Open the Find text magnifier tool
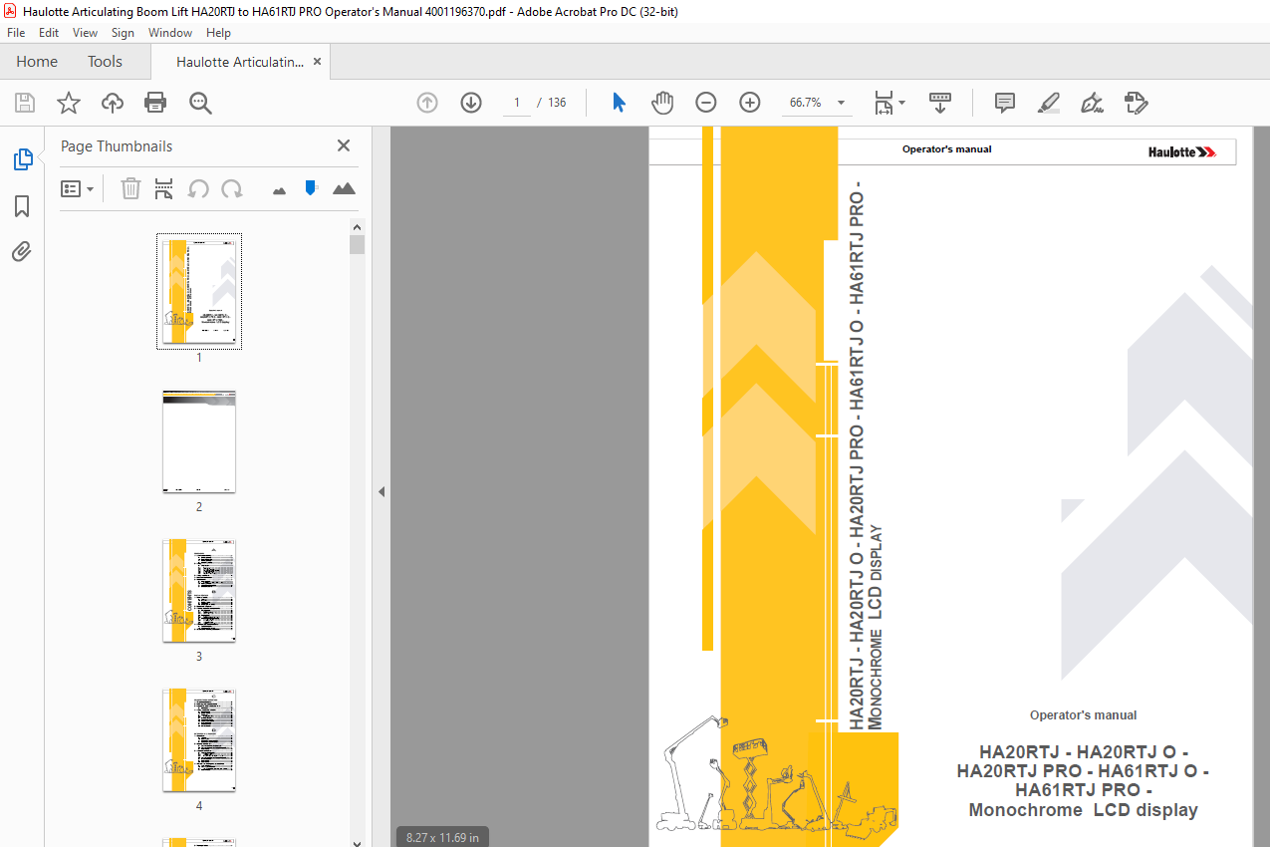Screen dimensions: 1270x847 [x=200, y=103]
